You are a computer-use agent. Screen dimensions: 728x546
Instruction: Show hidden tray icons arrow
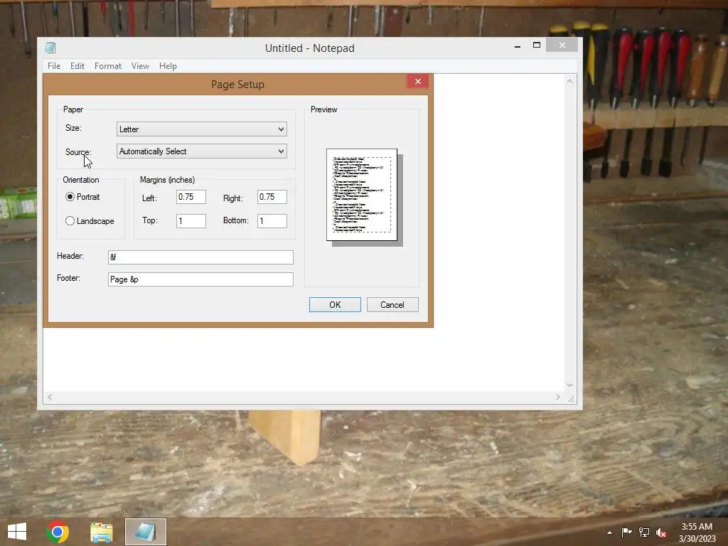[x=609, y=532]
